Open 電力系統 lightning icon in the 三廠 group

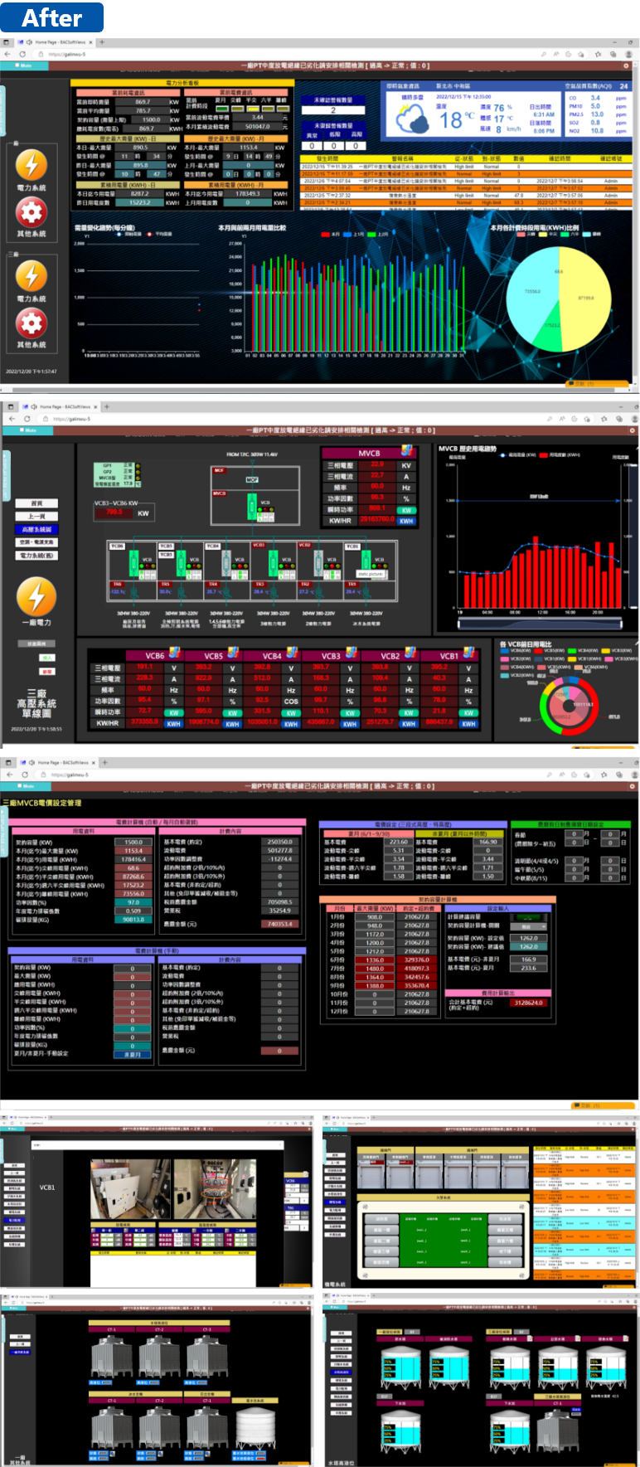[31, 275]
